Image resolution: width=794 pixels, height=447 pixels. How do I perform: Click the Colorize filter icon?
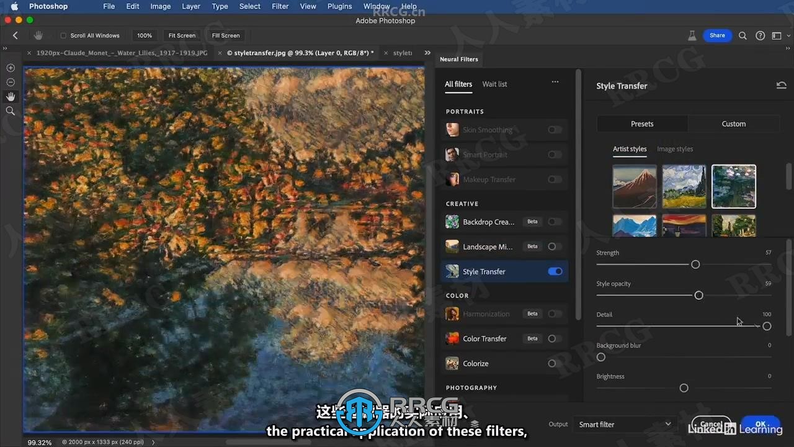pyautogui.click(x=452, y=363)
